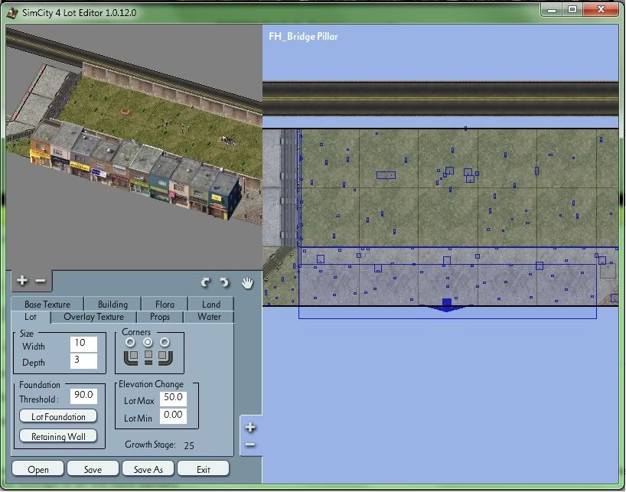Click the "Elevation Change" group label
This screenshot has width=626, height=492.
click(x=151, y=384)
